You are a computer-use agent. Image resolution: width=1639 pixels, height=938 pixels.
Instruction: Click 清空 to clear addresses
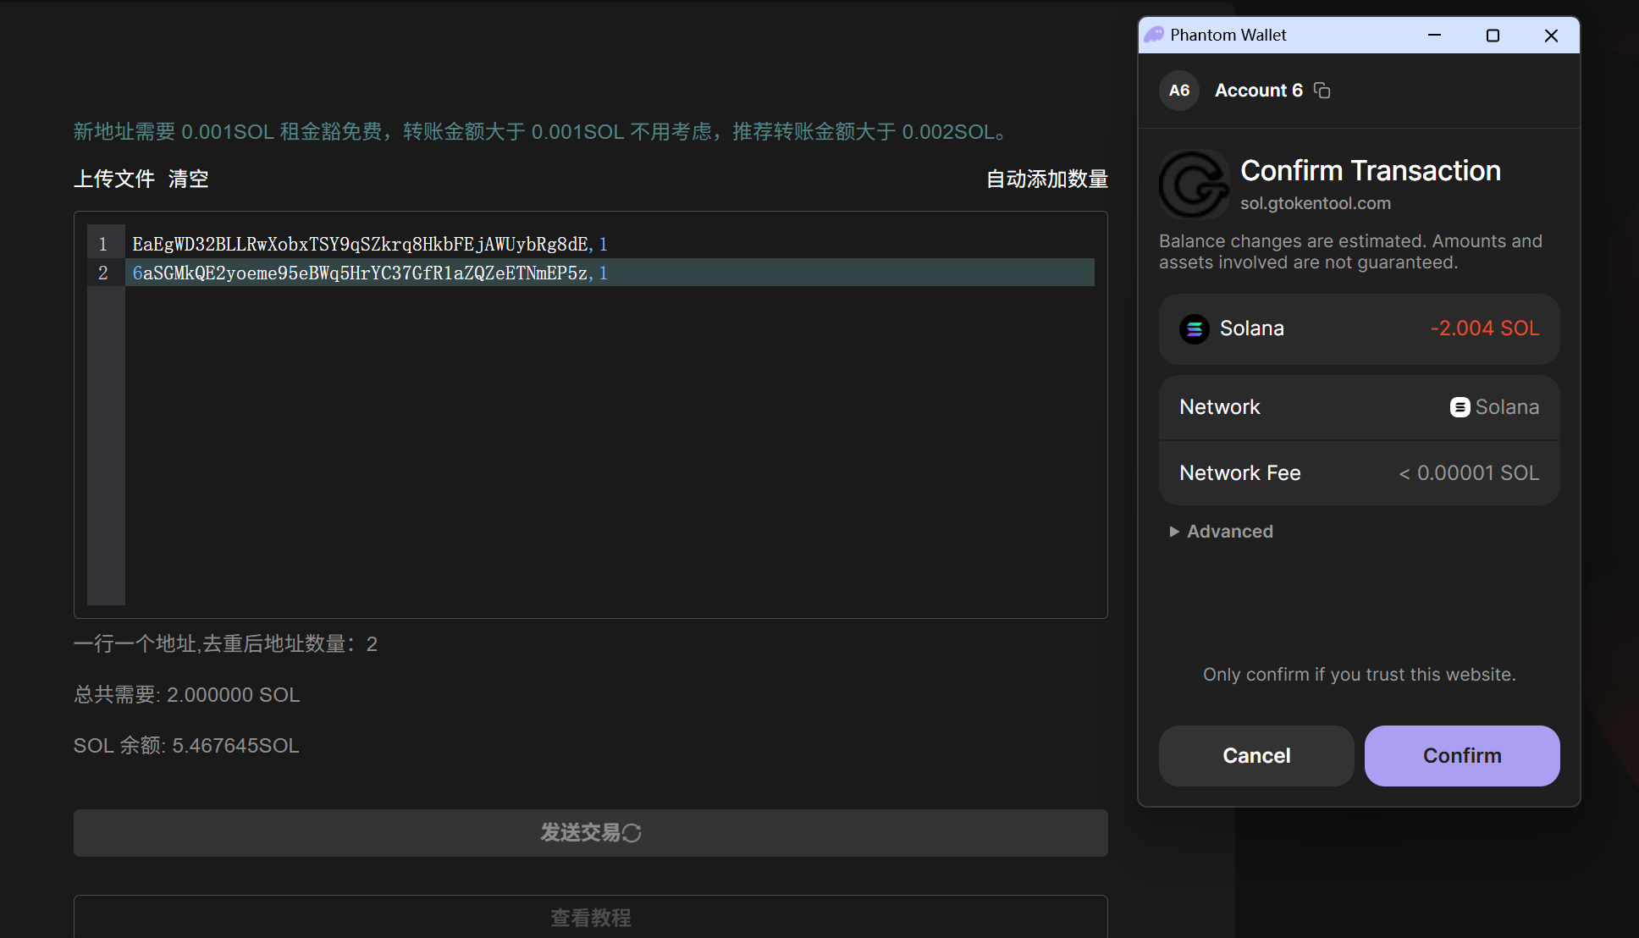pyautogui.click(x=188, y=179)
